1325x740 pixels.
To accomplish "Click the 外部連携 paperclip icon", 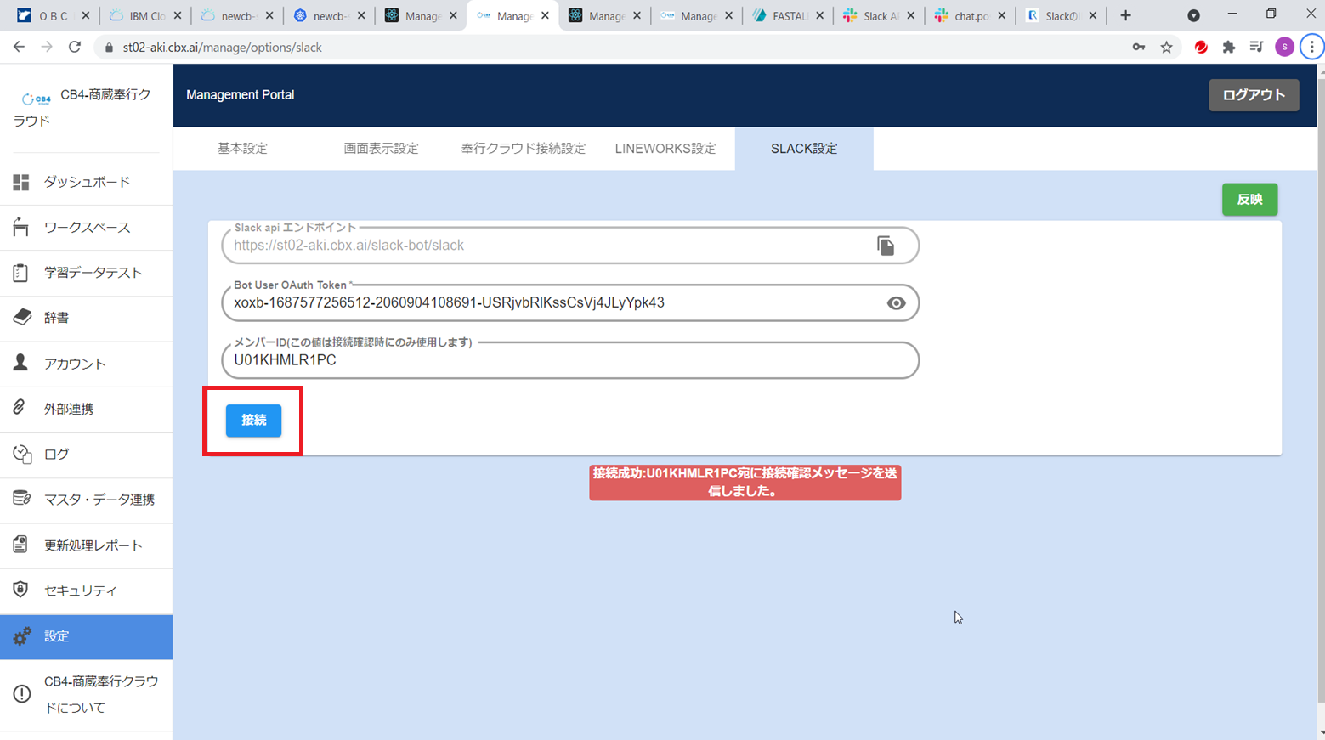I will click(x=20, y=408).
